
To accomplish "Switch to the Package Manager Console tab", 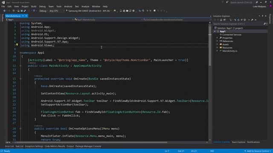I will [x=88, y=146].
